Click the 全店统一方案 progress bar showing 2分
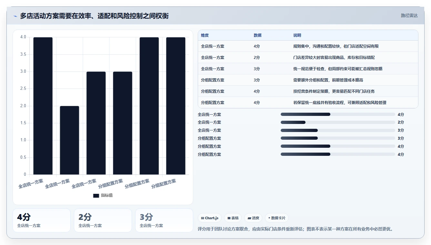 pyautogui.click(x=338, y=122)
